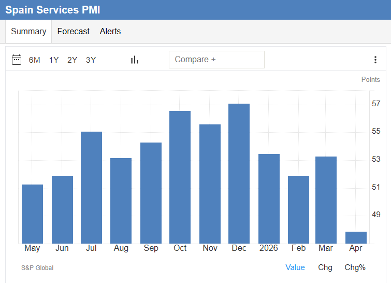Show the Chg% view of the chart

(x=355, y=267)
